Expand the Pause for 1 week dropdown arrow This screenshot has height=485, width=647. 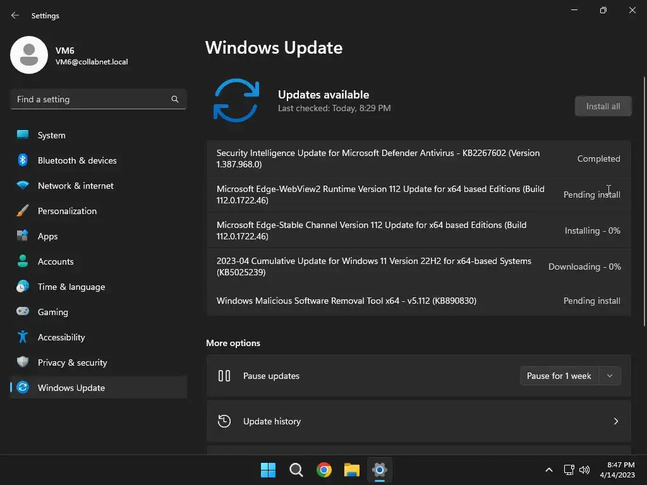click(x=610, y=376)
